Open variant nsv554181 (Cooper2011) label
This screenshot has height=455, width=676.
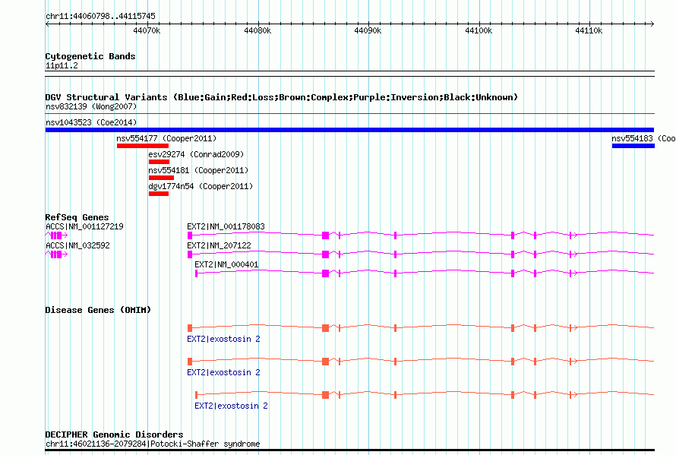coord(198,170)
